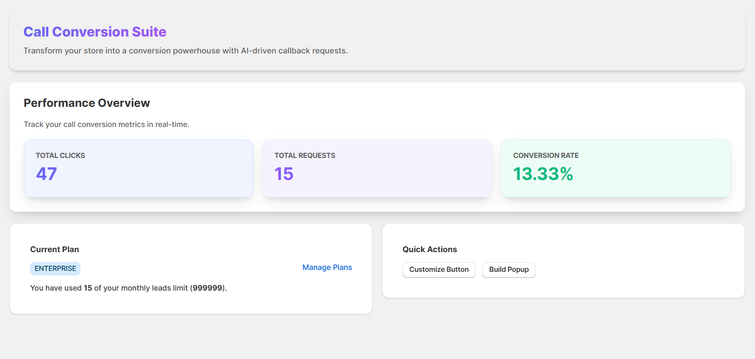The width and height of the screenshot is (755, 359).
Task: Click the ENTERPRISE plan badge
Action: pyautogui.click(x=55, y=269)
